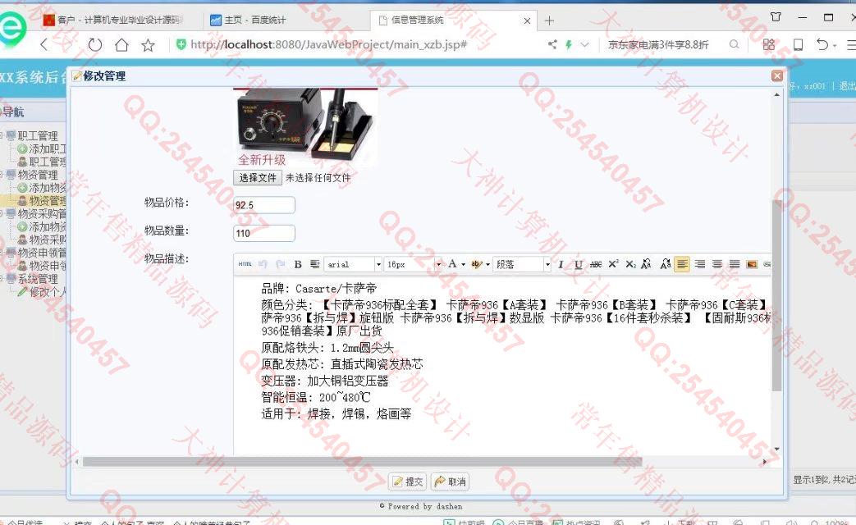Image resolution: width=856 pixels, height=525 pixels.
Task: Align text left in editor
Action: pyautogui.click(x=682, y=264)
